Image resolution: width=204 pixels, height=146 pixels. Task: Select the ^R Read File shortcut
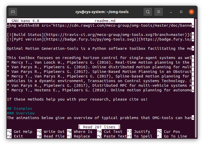[51, 136]
